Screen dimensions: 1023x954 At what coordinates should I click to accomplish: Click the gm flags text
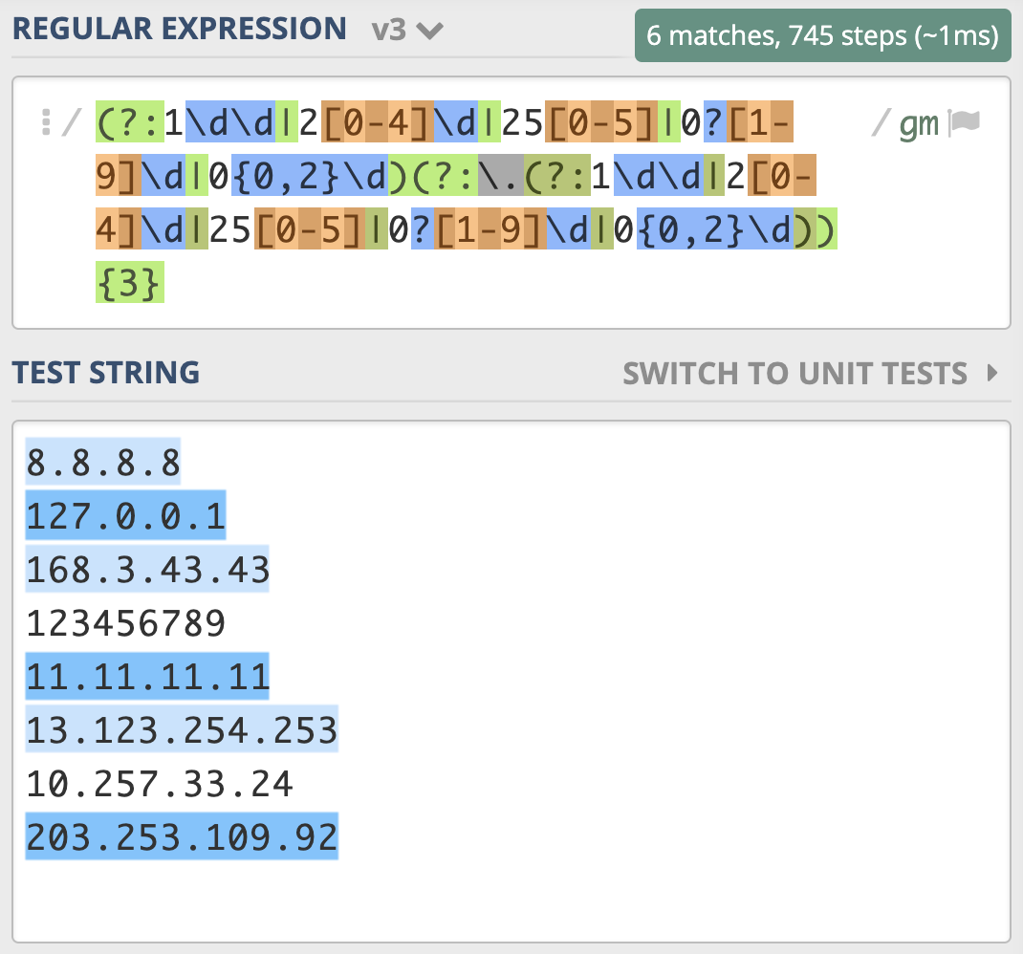point(919,124)
